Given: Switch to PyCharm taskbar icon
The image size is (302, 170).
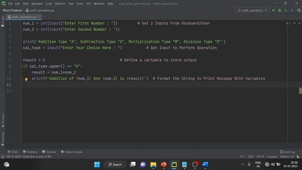Looking at the screenshot, I should click(x=174, y=164).
